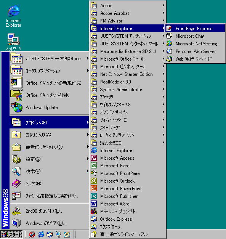
Task: Expand the Adobe Acrobat folder submenu
Action: click(128, 13)
